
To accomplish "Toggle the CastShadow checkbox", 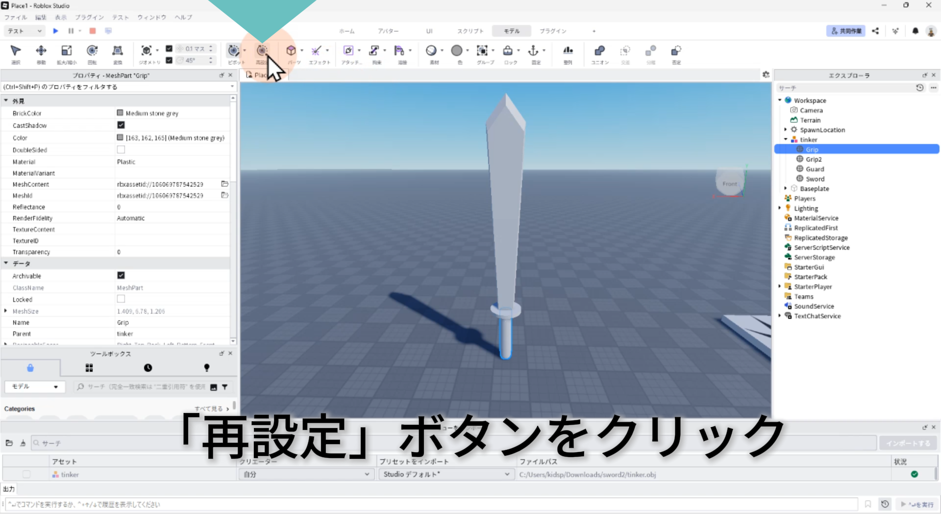I will [121, 125].
